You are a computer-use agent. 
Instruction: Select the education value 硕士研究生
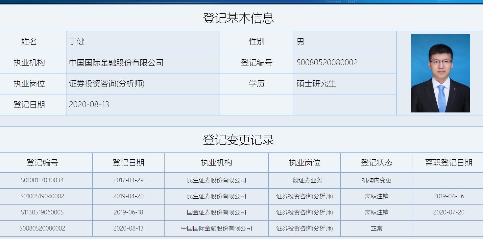click(x=316, y=84)
